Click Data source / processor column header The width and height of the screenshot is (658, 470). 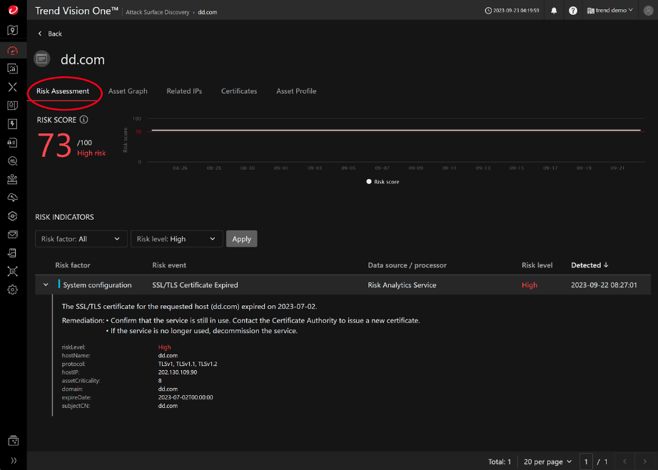(407, 265)
